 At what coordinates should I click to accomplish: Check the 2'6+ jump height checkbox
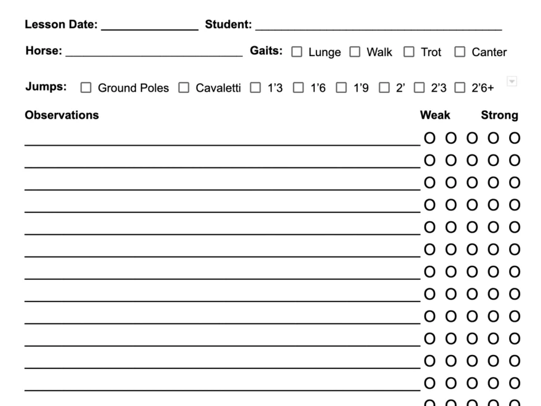(x=460, y=88)
